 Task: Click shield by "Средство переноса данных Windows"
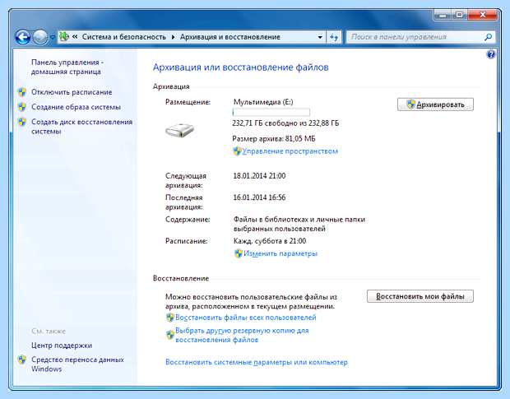22,360
